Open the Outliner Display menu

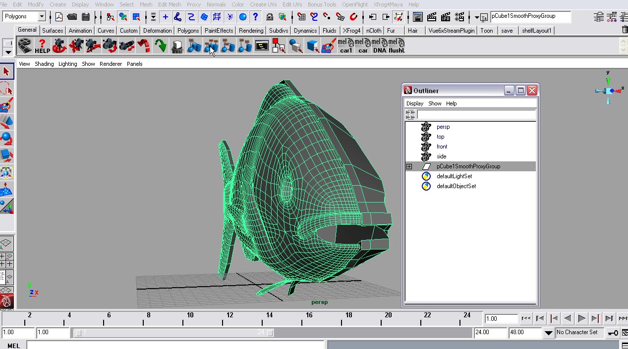coord(415,103)
